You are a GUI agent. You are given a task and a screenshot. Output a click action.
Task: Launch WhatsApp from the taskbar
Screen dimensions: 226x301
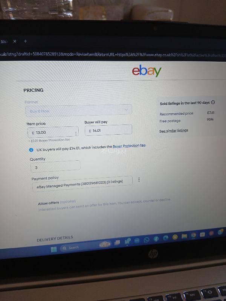(147, 240)
